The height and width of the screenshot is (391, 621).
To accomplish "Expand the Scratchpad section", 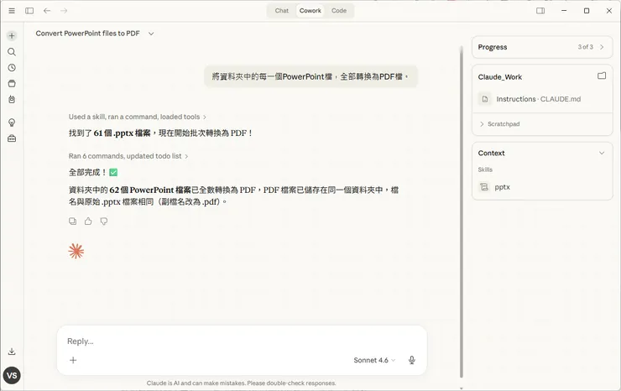I will [499, 124].
